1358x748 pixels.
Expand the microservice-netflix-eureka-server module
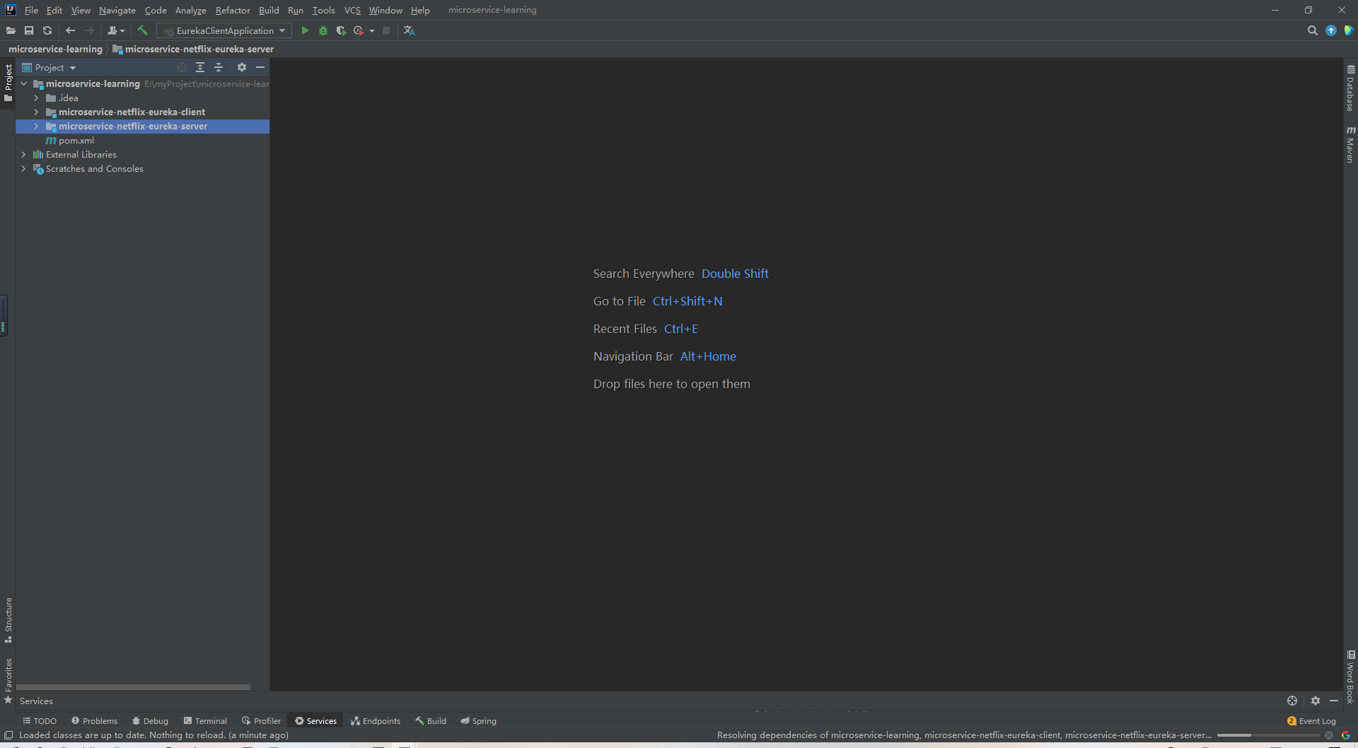36,126
